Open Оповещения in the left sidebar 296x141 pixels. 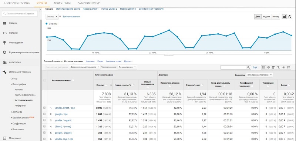[x=16, y=43]
